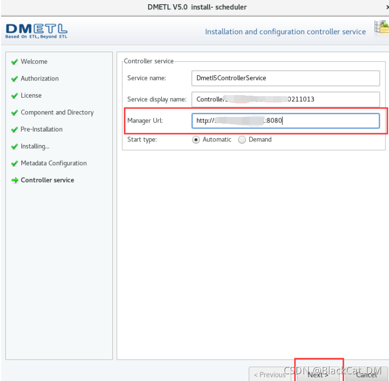Click the Manager Url label
This screenshot has width=389, height=381.
(145, 121)
